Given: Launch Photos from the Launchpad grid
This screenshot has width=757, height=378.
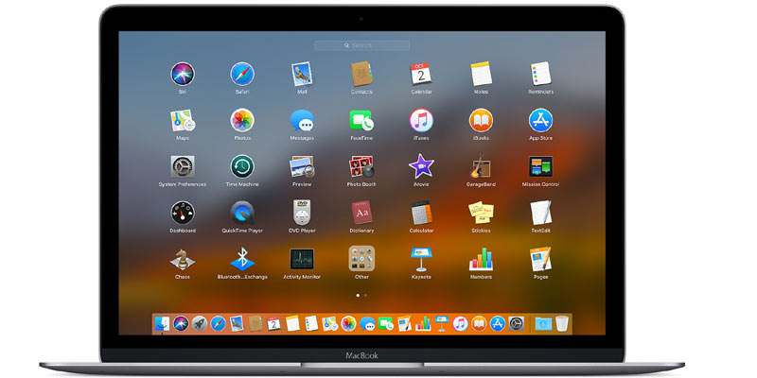Looking at the screenshot, I should click(242, 121).
